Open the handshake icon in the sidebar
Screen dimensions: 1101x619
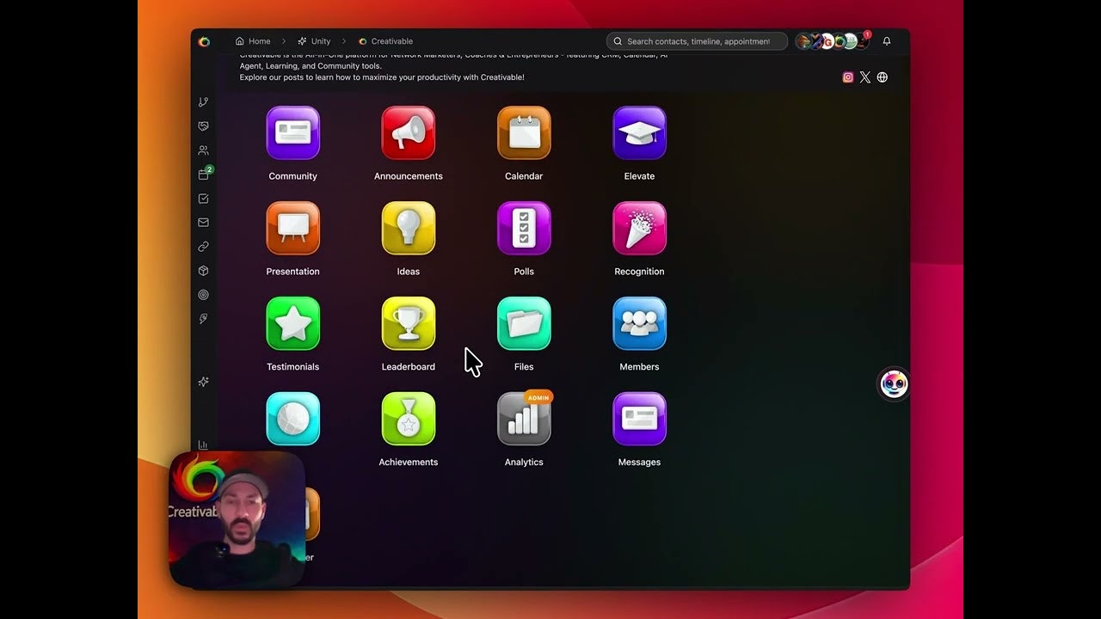[x=203, y=126]
